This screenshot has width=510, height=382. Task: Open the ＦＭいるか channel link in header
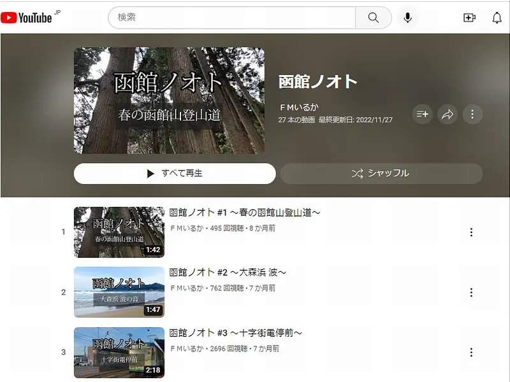298,108
